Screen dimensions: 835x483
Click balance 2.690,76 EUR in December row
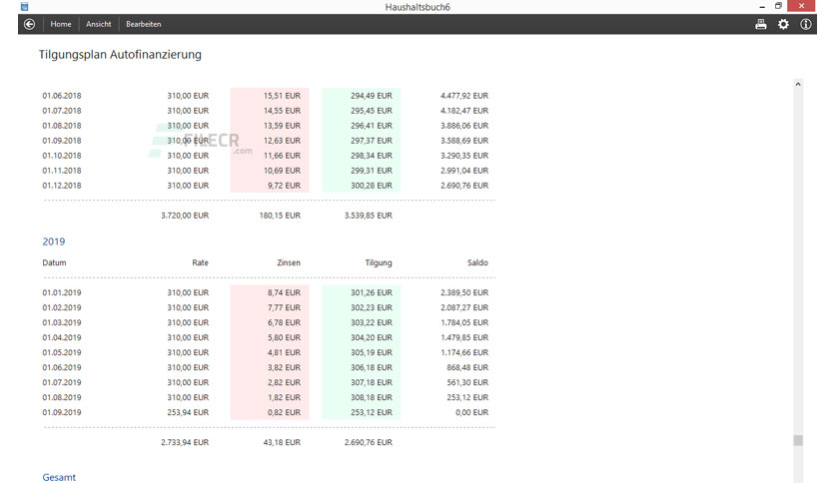(463, 185)
